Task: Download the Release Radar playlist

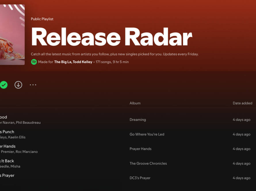Action: pos(18,85)
